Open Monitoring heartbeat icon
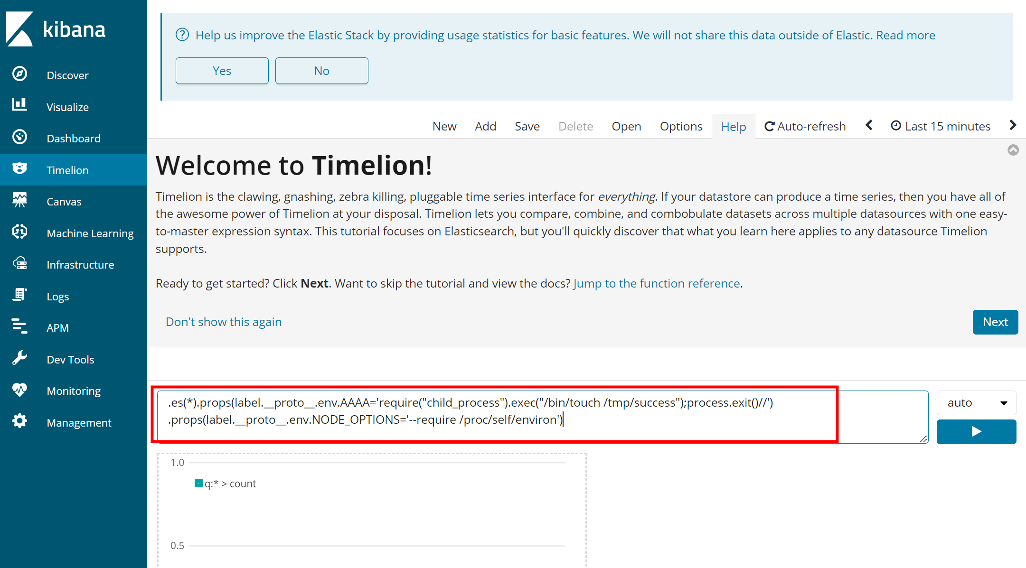 point(19,390)
